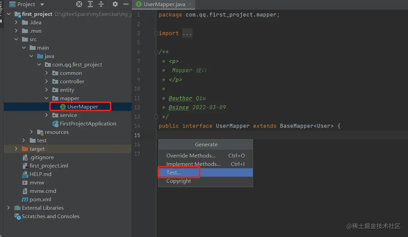
Task: Expand the .idea folder
Action: [x=16, y=23]
